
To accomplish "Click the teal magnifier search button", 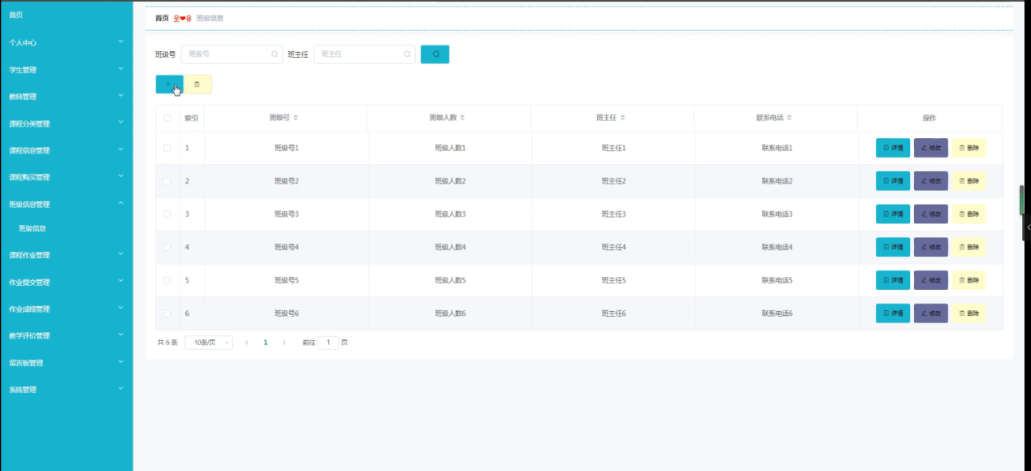I will point(435,54).
